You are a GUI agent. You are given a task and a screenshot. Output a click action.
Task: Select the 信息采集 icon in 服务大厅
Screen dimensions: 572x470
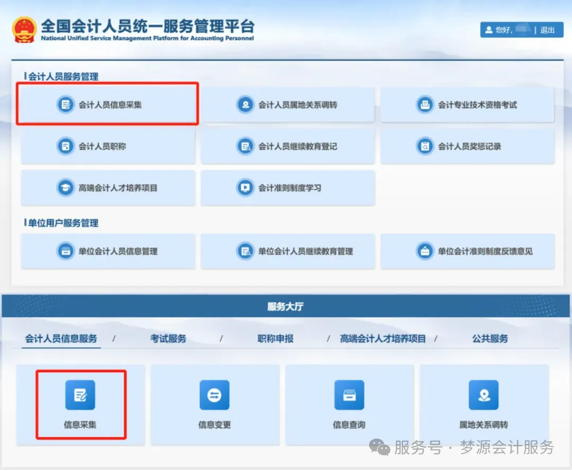click(81, 404)
